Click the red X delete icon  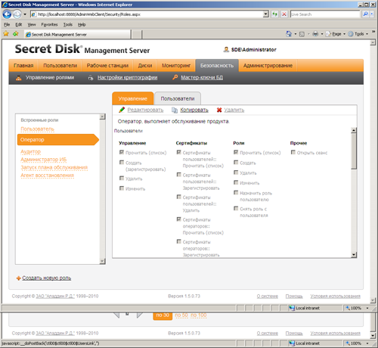pyautogui.click(x=219, y=110)
